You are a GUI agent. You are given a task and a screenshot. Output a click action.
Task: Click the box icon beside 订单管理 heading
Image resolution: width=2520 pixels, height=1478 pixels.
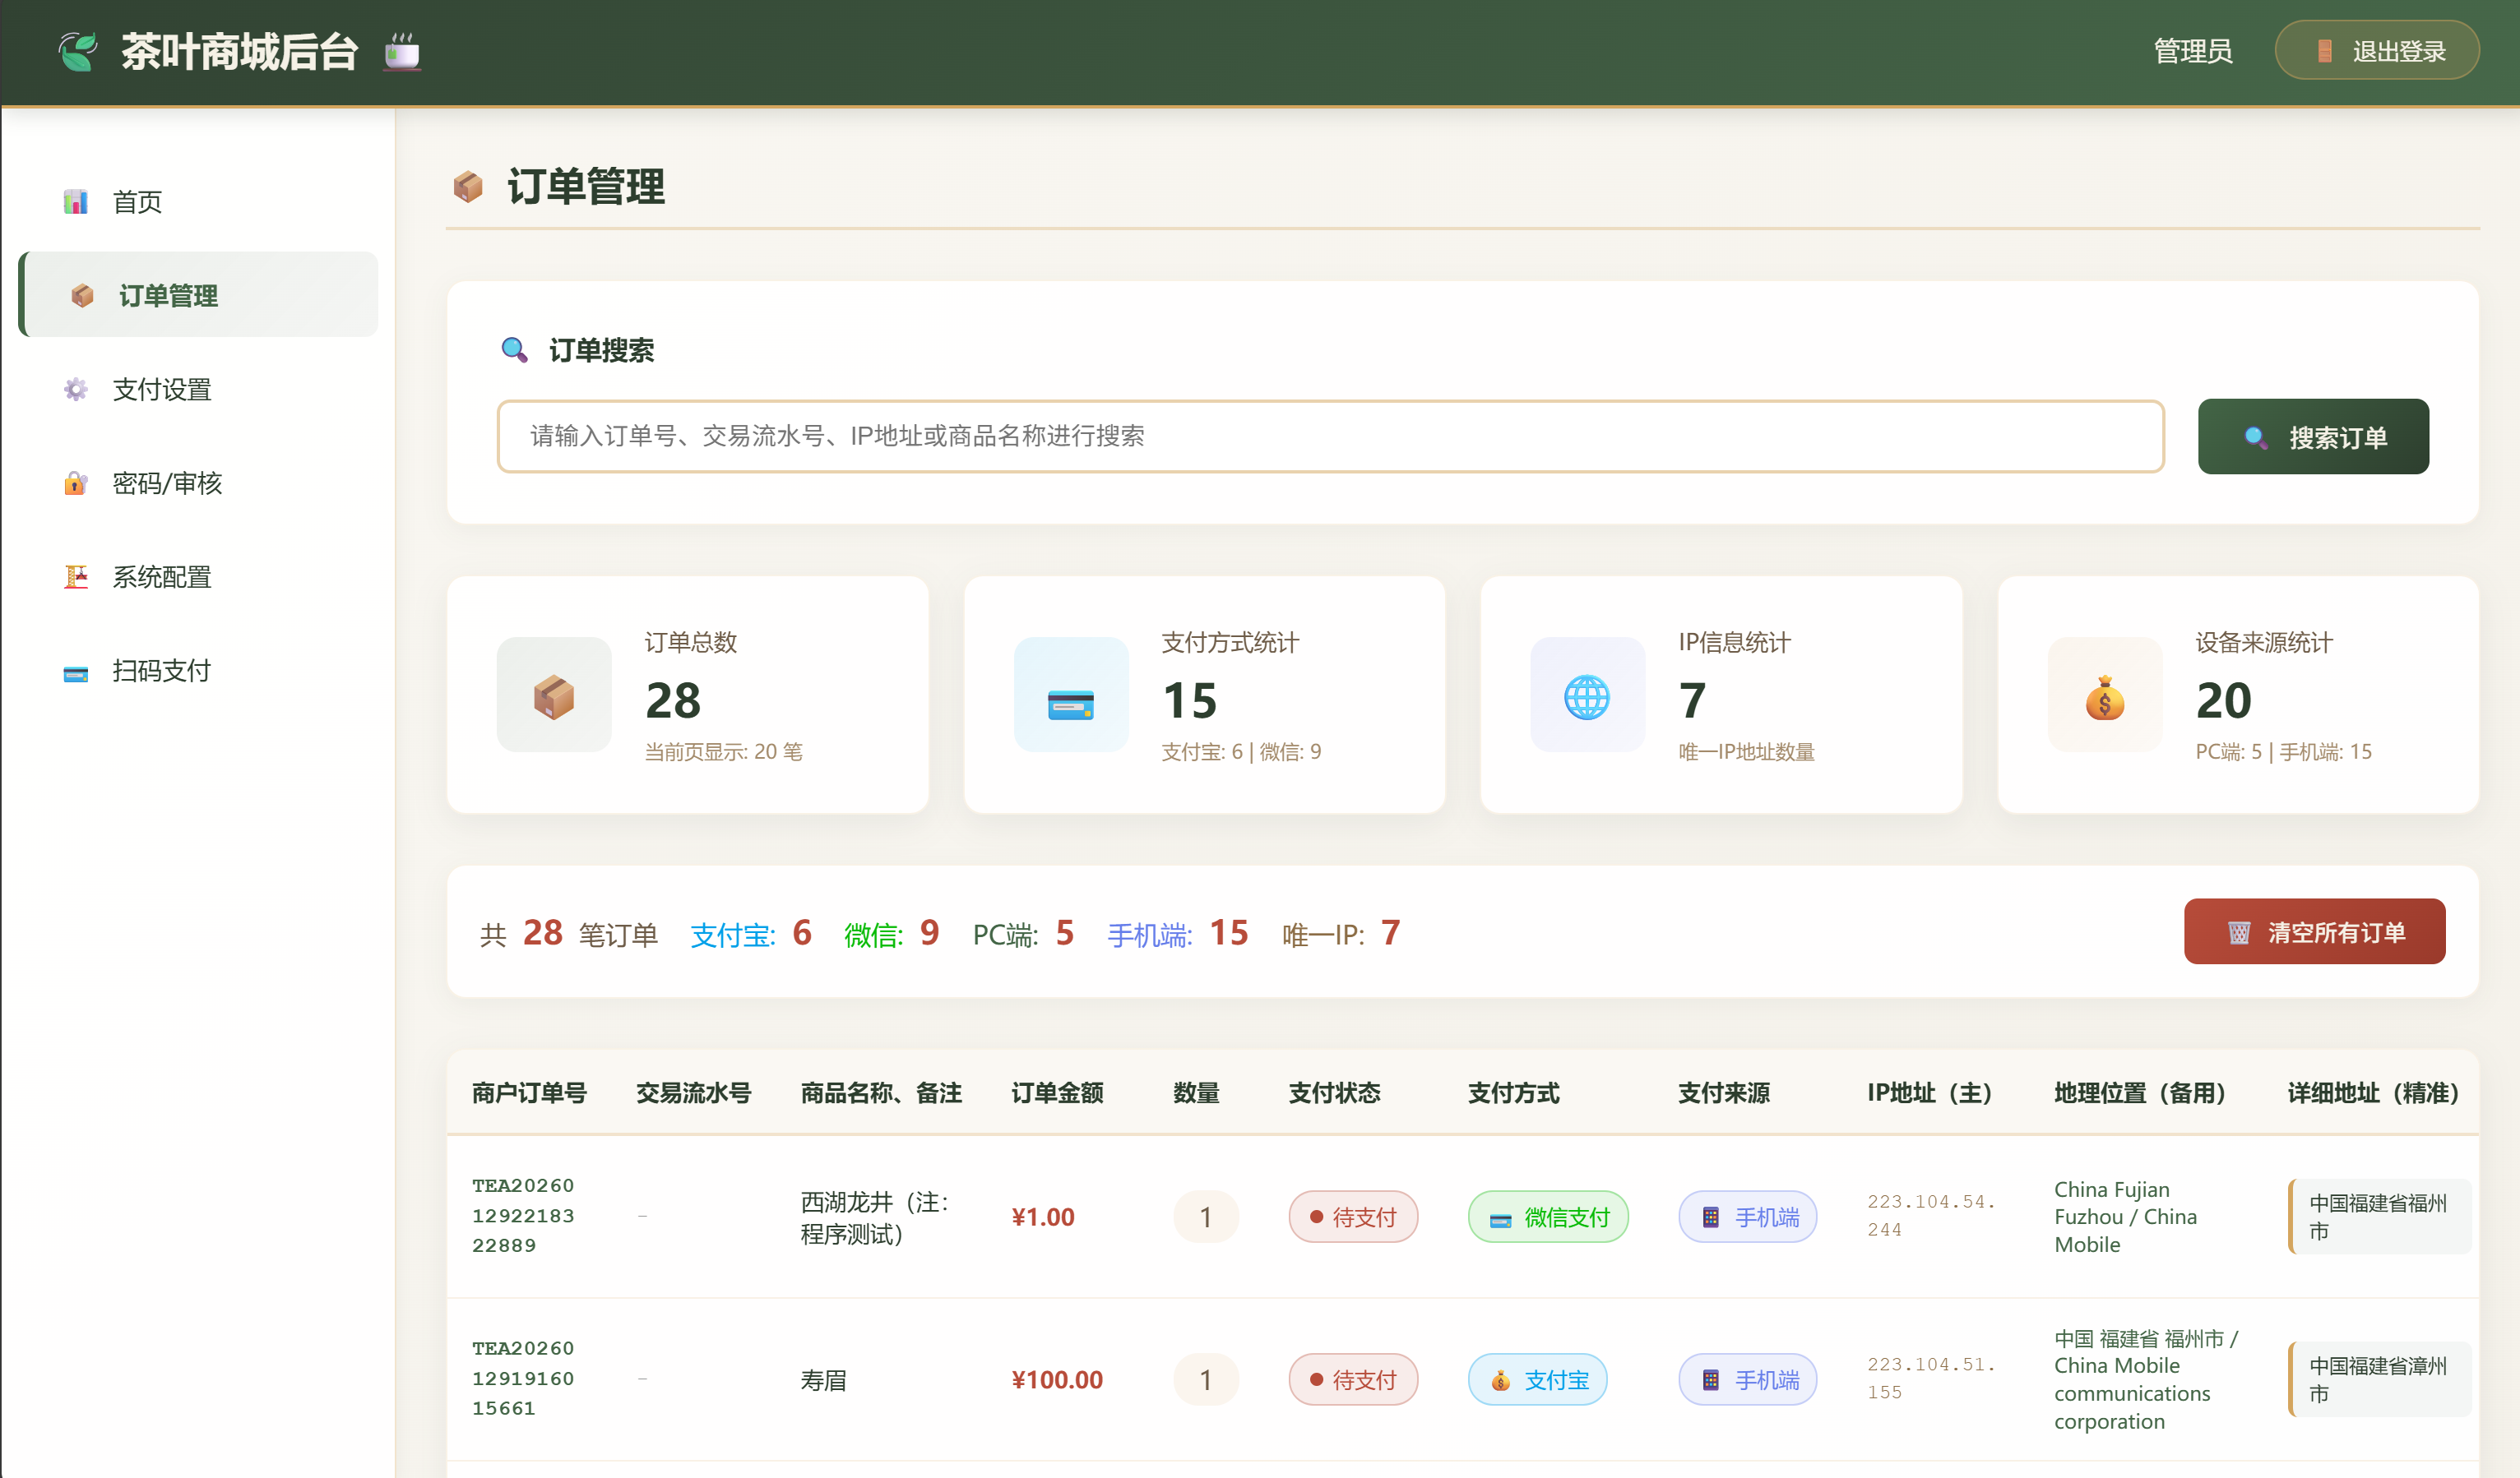[x=468, y=186]
